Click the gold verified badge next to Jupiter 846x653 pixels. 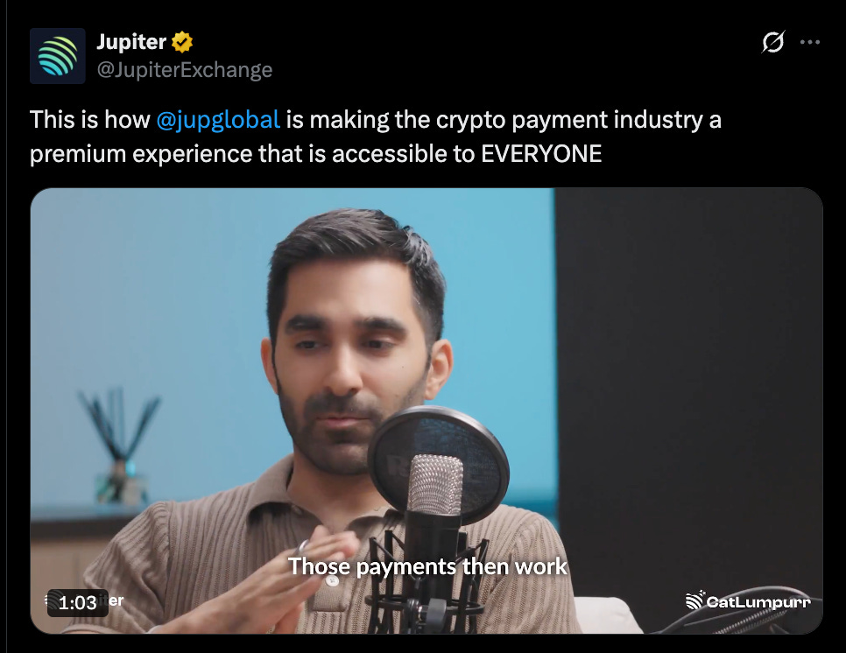coord(182,42)
